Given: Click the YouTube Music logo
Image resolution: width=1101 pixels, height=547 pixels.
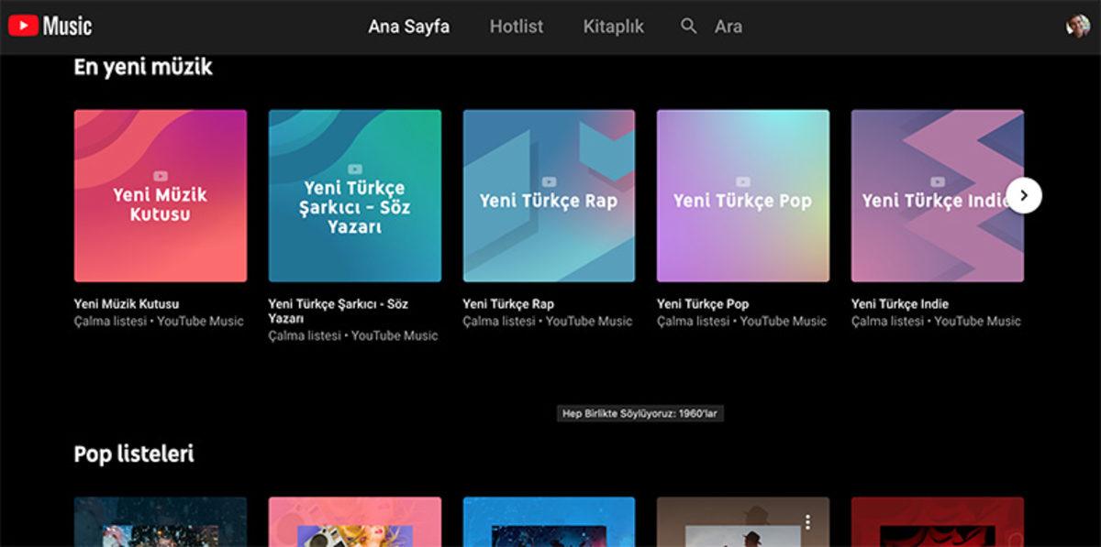Looking at the screenshot, I should coord(50,25).
